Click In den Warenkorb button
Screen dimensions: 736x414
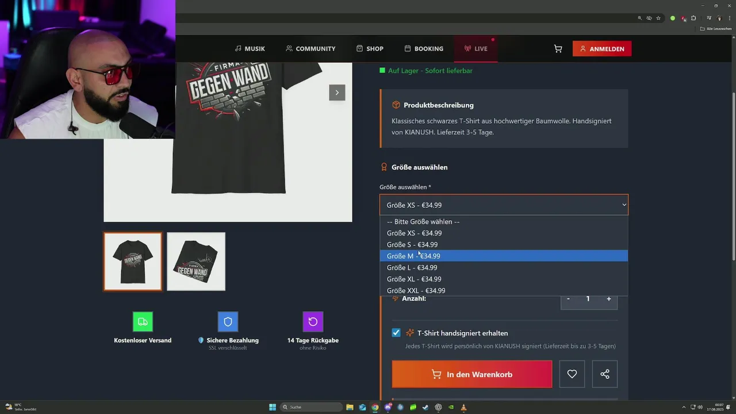coord(472,374)
